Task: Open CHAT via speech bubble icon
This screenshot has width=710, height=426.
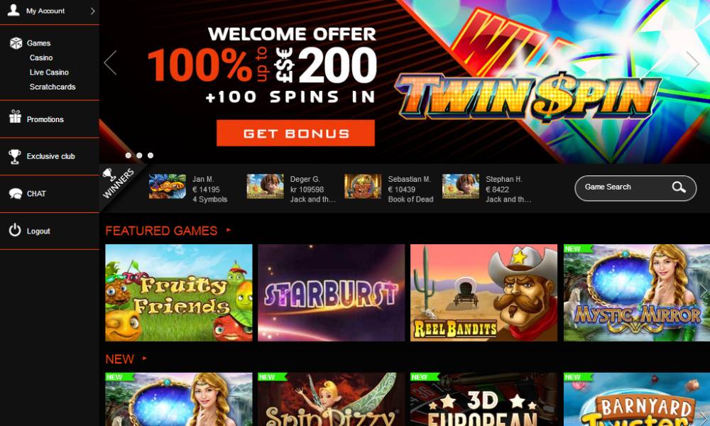Action: tap(16, 194)
